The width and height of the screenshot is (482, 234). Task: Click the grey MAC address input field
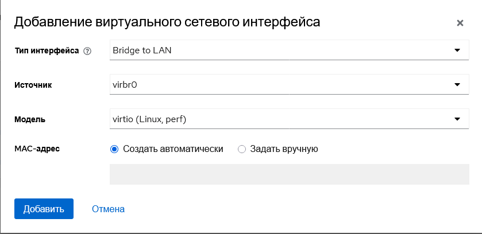coord(289,174)
